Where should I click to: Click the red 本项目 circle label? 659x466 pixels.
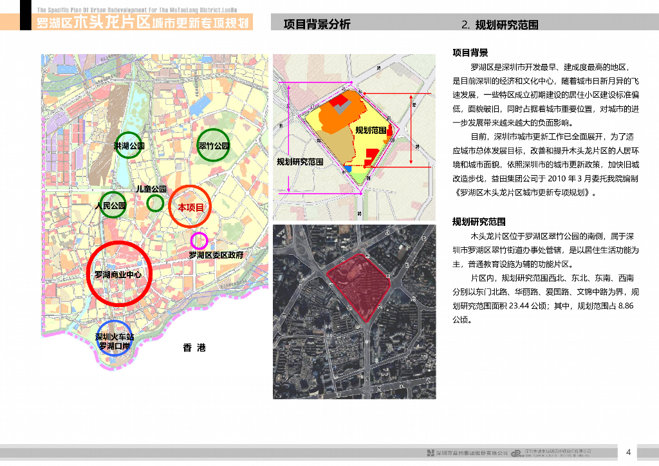coord(190,208)
